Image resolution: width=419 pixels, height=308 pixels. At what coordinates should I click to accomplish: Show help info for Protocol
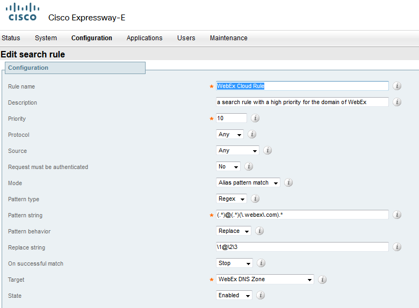pos(252,134)
